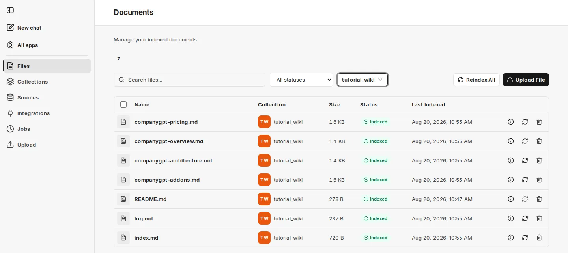This screenshot has width=568, height=253.
Task: View info for index.md
Action: pyautogui.click(x=511, y=238)
